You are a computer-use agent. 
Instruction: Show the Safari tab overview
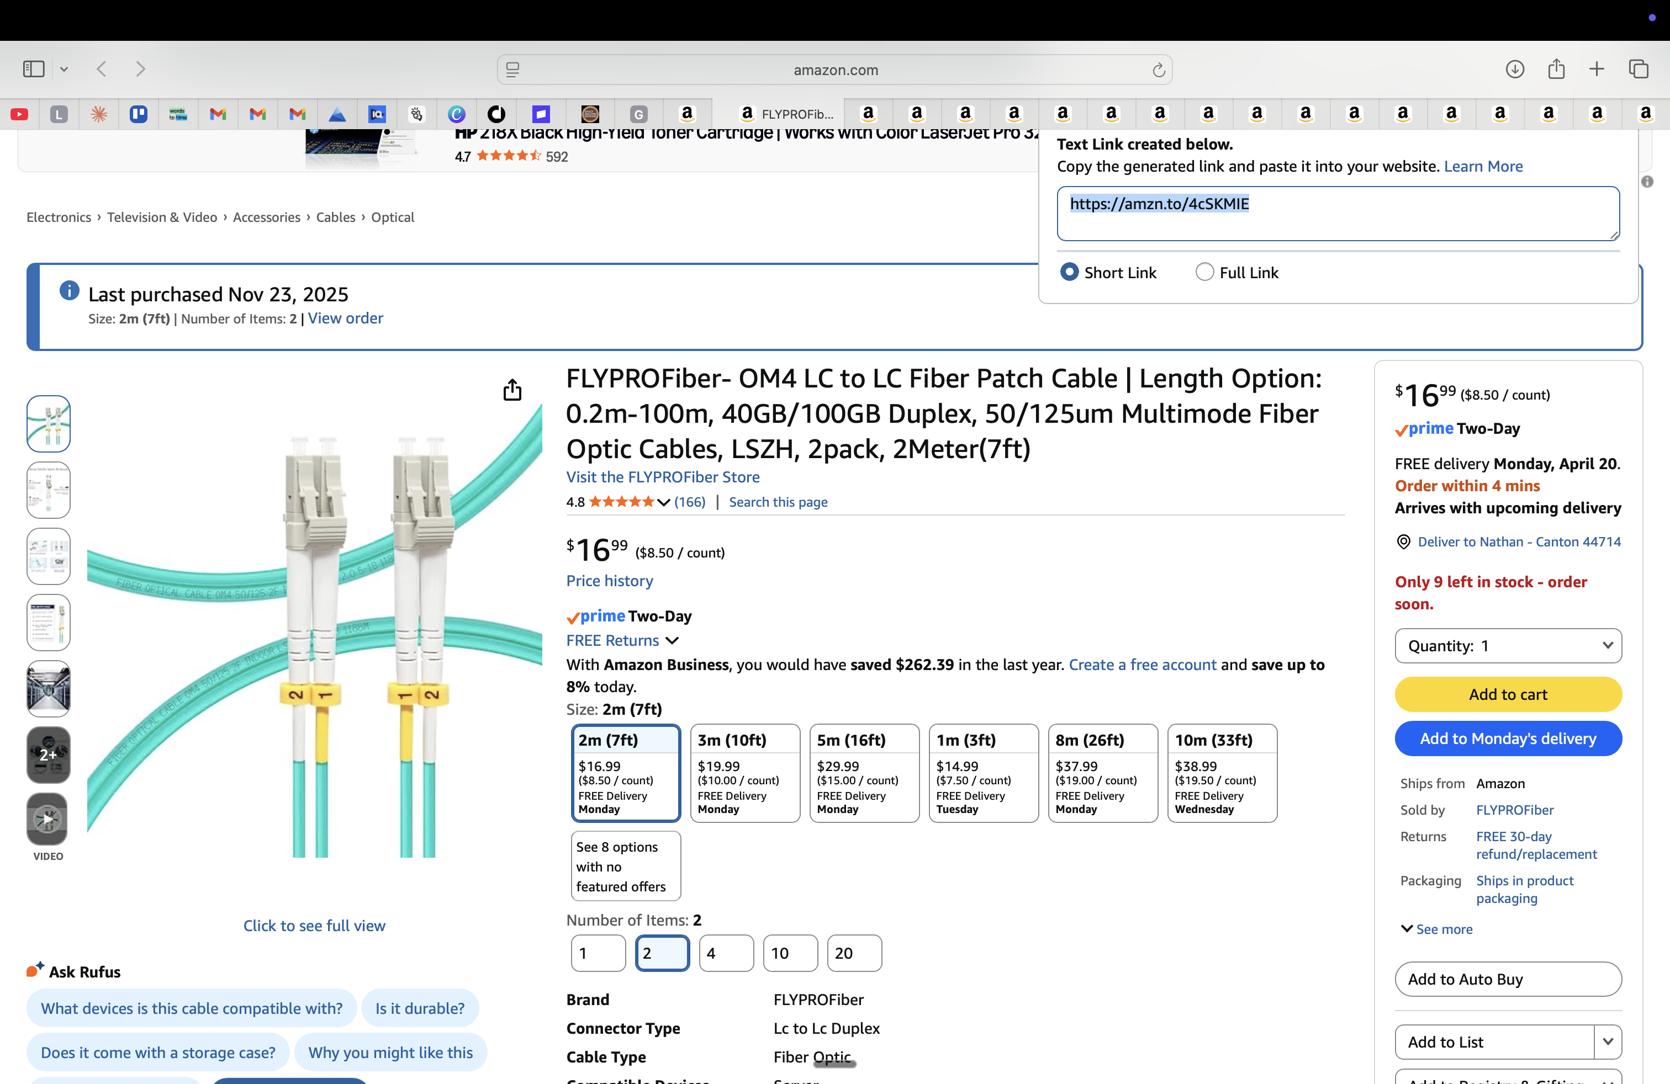(x=1639, y=68)
